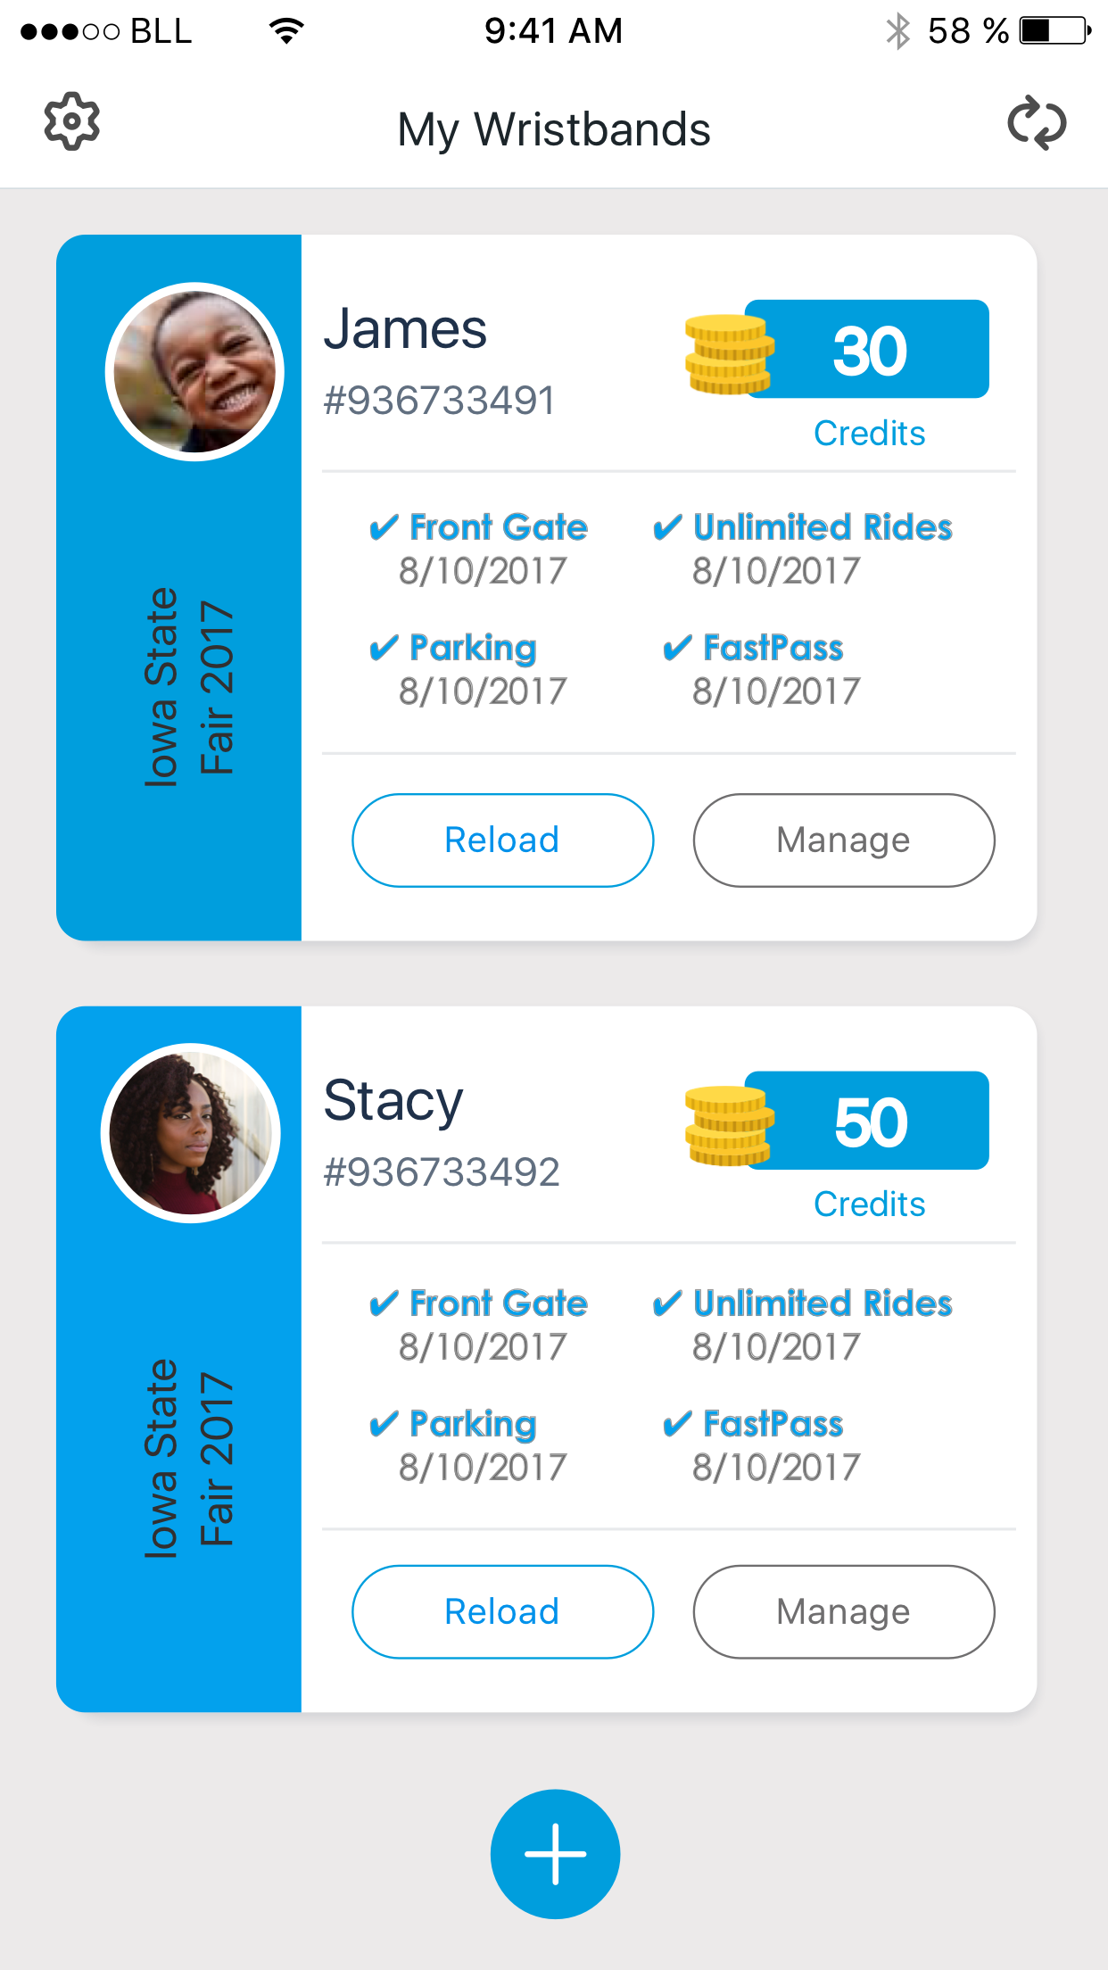Tap the coin stack icon on James's card
The height and width of the screenshot is (1970, 1108).
(729, 354)
